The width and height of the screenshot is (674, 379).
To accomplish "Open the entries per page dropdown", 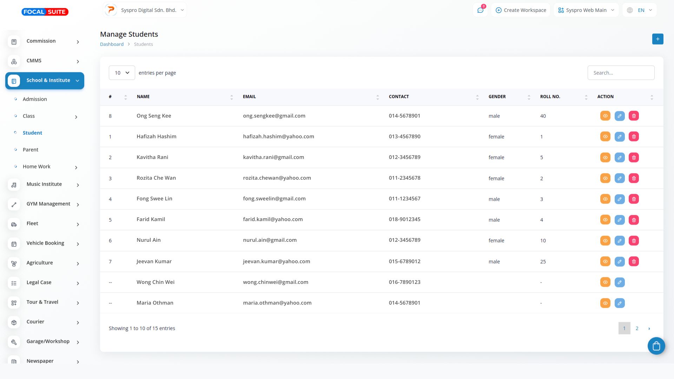I will click(x=122, y=73).
